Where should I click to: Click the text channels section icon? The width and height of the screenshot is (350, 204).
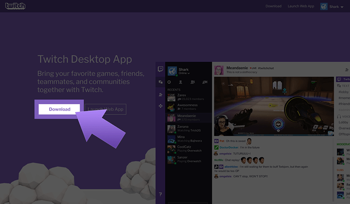(339, 86)
